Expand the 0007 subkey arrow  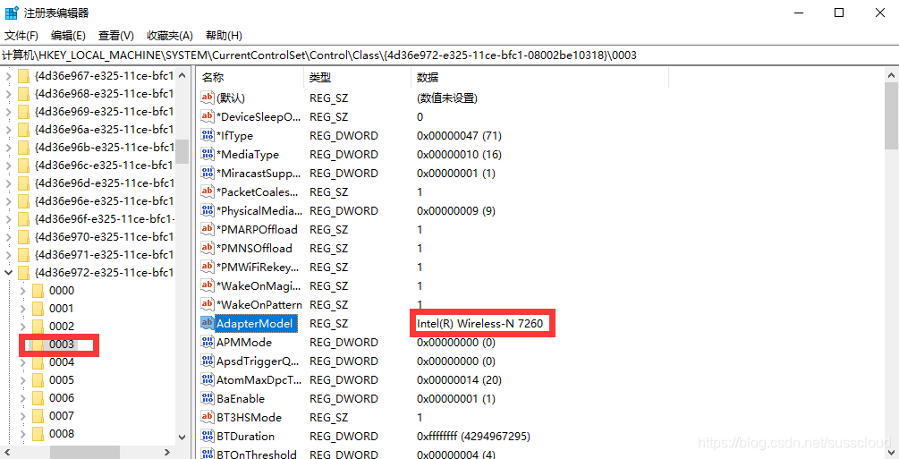click(x=23, y=416)
